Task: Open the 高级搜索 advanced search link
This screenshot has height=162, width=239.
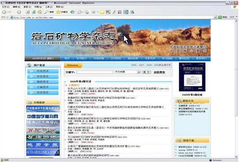Action: coord(159,72)
